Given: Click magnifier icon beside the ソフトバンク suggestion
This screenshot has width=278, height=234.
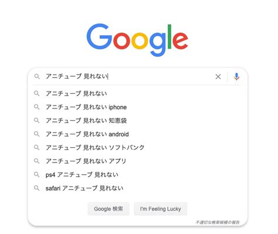Looking at the screenshot, I should tap(37, 147).
